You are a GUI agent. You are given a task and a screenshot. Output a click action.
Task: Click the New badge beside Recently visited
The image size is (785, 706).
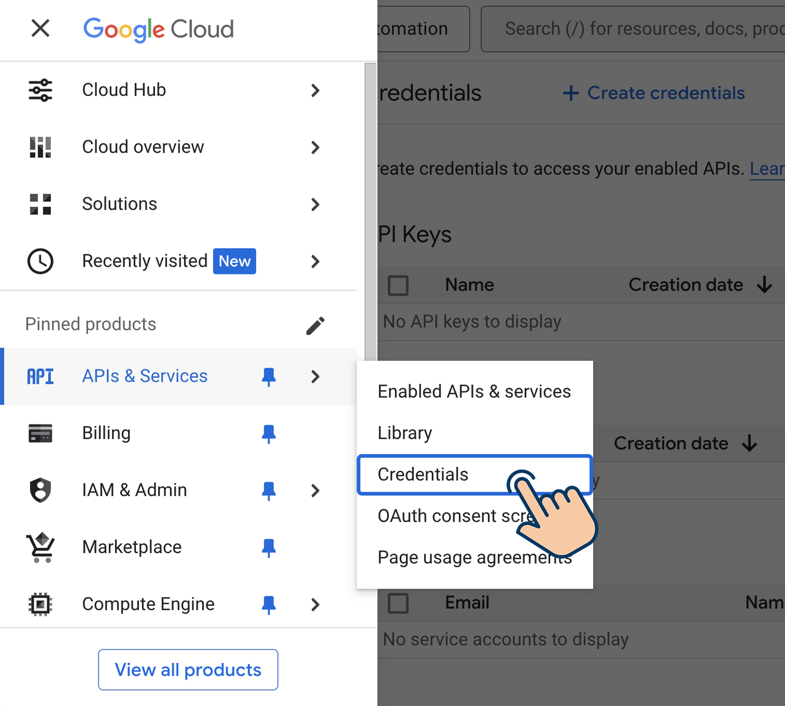point(234,261)
